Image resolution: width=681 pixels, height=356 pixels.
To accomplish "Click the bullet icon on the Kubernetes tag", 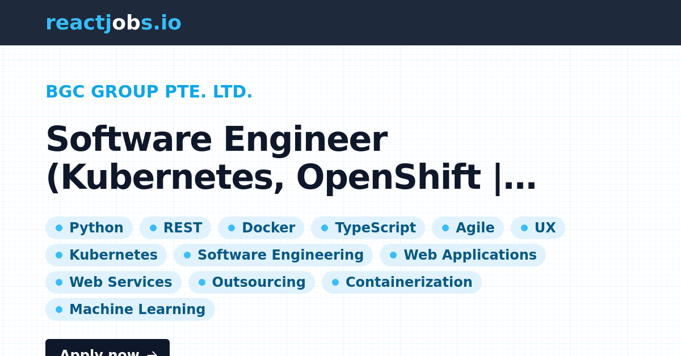I will tap(59, 255).
